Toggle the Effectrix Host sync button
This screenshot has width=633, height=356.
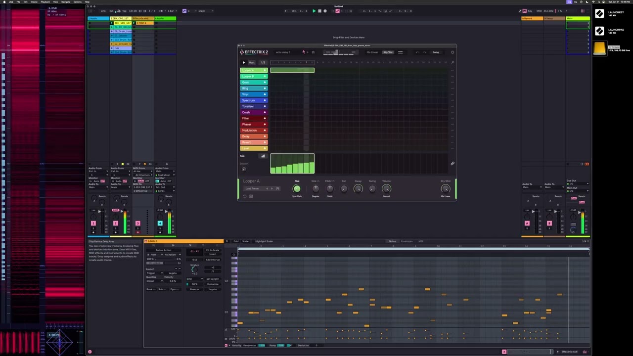click(252, 62)
